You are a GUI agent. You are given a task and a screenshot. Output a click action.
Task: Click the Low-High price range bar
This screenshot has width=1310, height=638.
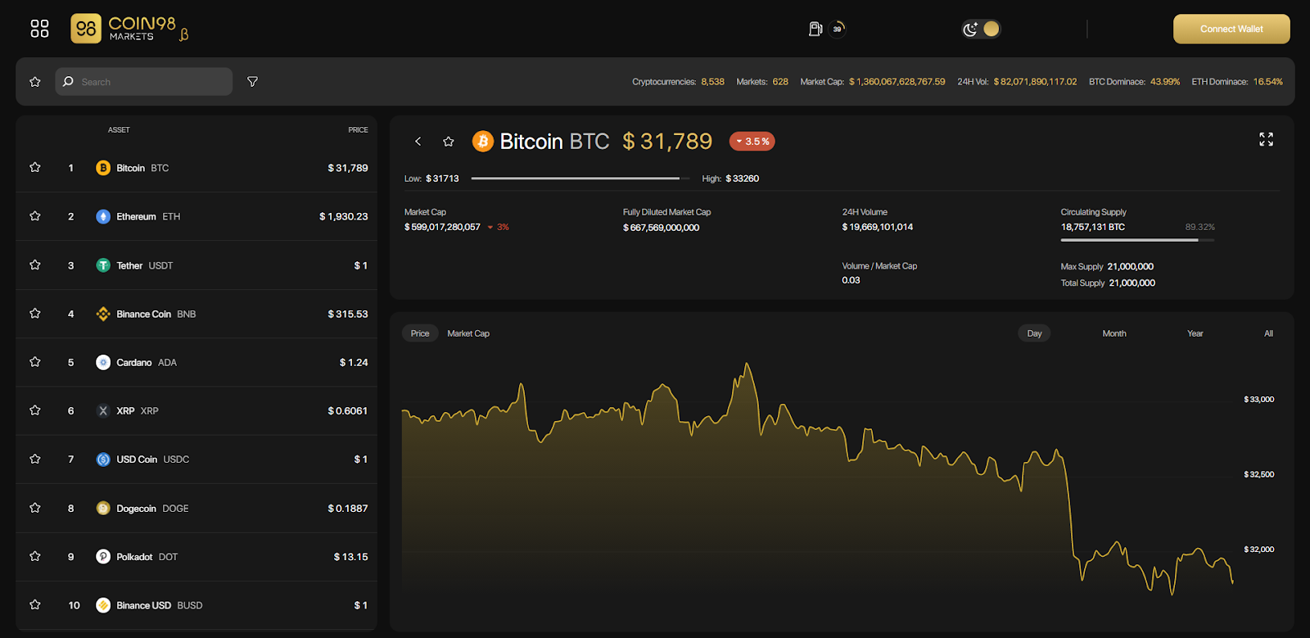point(580,178)
